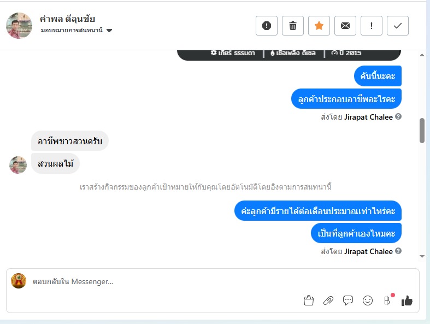Mark conversation as spam with exclamation octagon icon

pyautogui.click(x=267, y=26)
